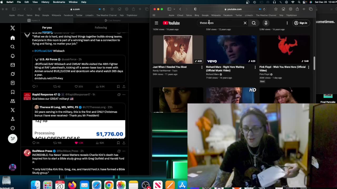The width and height of the screenshot is (337, 189).
Task: Open X communities people icon
Action: [x=13, y=101]
